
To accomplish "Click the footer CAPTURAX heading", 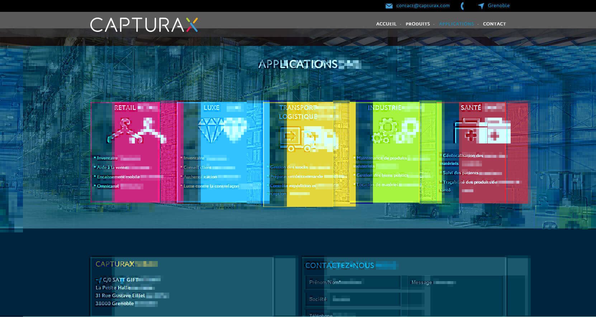I will (115, 264).
